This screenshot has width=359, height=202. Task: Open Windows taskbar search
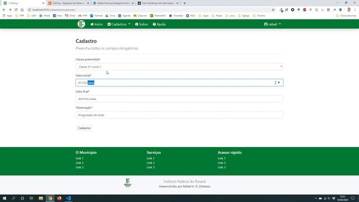coord(13,198)
